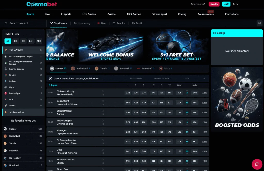
Task: Click the My Favourites star icon
Action: point(6,112)
